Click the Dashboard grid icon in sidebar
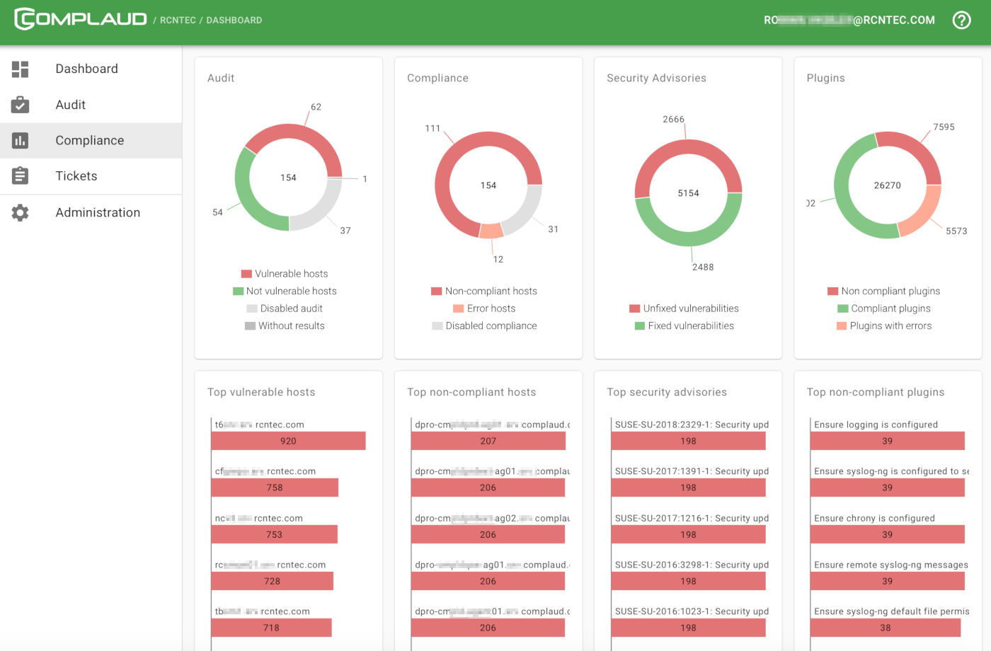The image size is (991, 651). point(21,69)
